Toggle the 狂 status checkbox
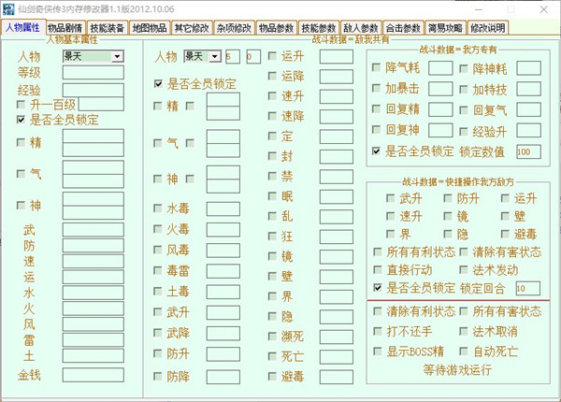561x402 pixels. click(272, 236)
